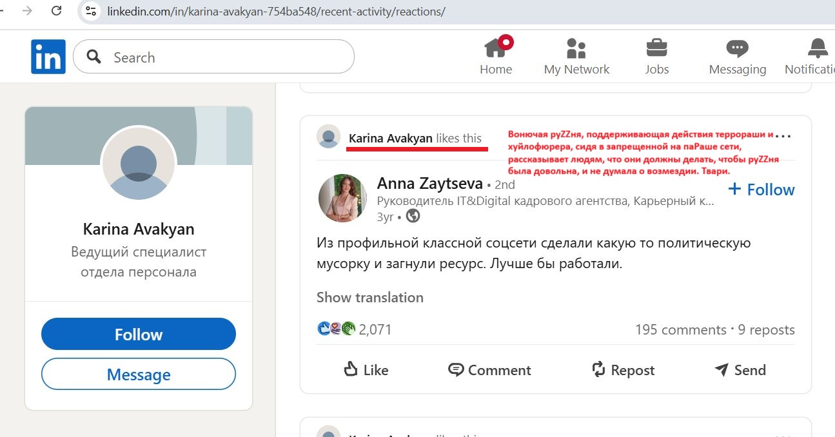Message Karina Avakyan
The image size is (835, 437).
(139, 374)
